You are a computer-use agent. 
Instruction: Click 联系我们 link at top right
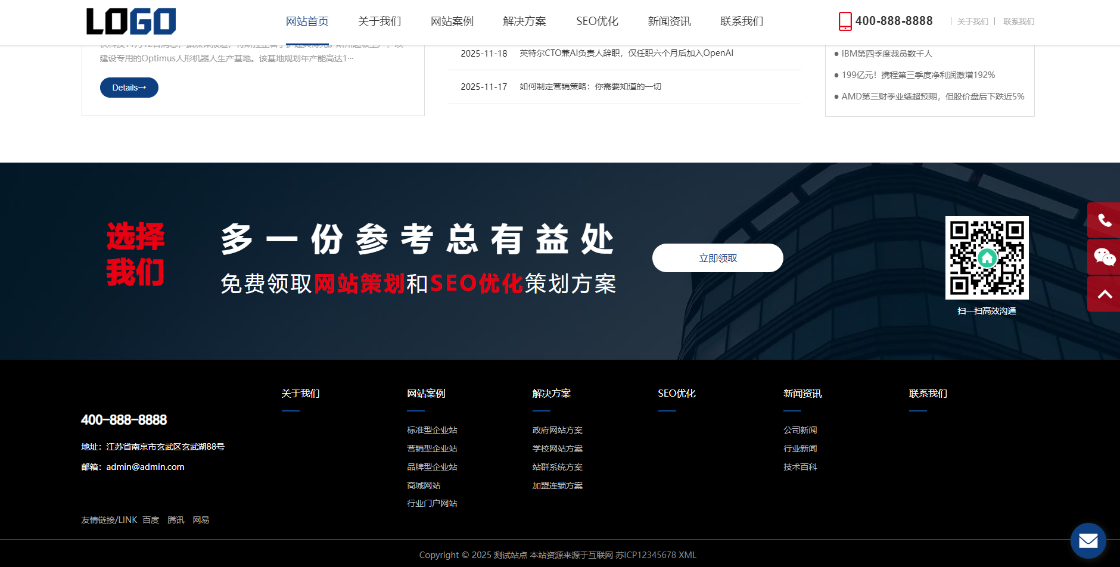tap(1018, 21)
